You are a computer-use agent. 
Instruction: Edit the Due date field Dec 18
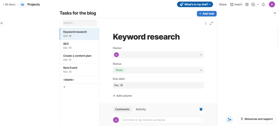(158, 85)
